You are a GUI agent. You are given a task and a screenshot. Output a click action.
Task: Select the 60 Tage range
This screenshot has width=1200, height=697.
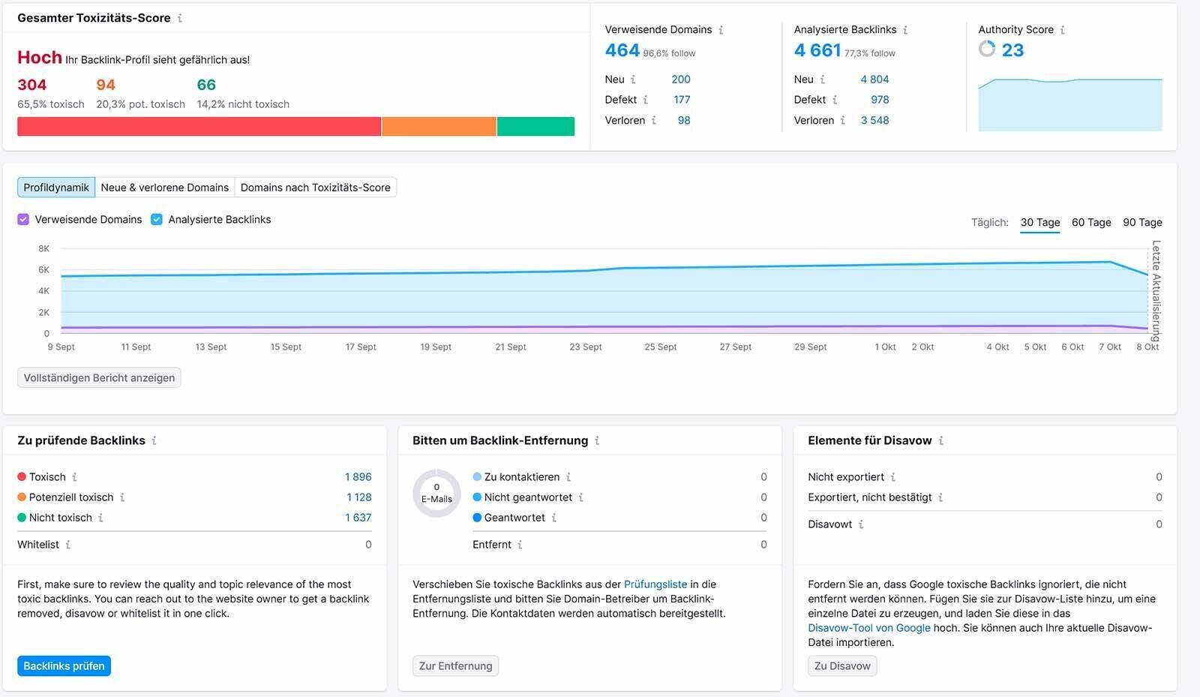point(1091,223)
